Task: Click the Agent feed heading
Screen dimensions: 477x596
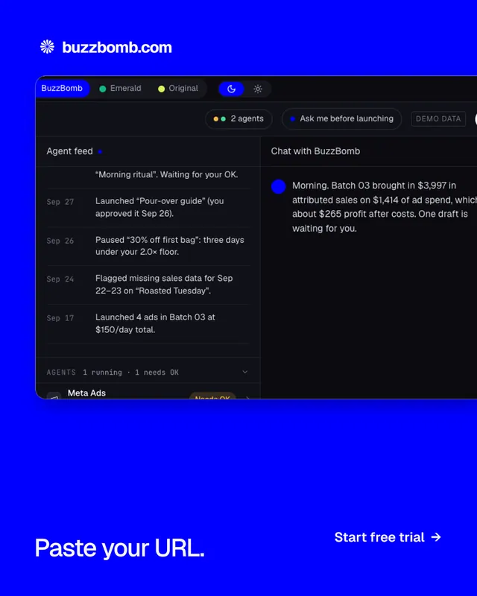Action: [69, 151]
